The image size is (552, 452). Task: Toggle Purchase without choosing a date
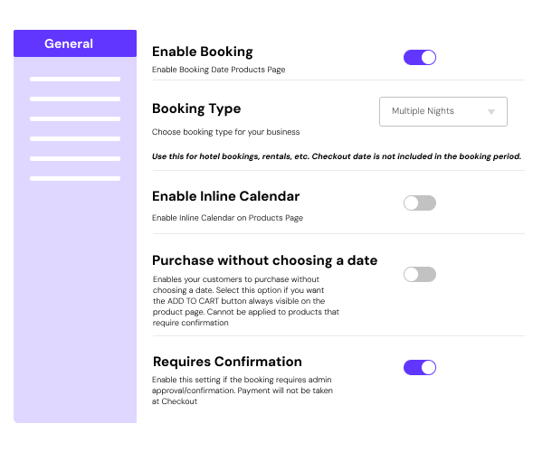pyautogui.click(x=420, y=275)
